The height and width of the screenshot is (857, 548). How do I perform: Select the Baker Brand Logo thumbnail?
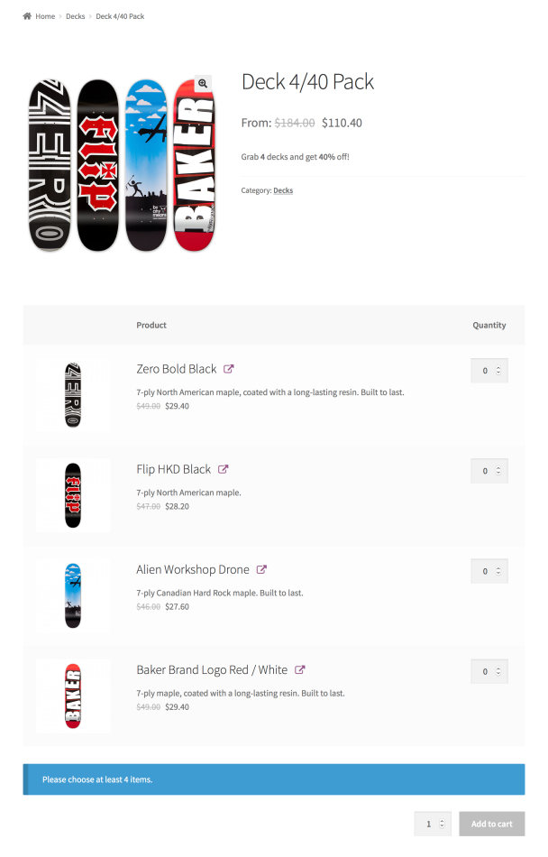click(x=73, y=696)
